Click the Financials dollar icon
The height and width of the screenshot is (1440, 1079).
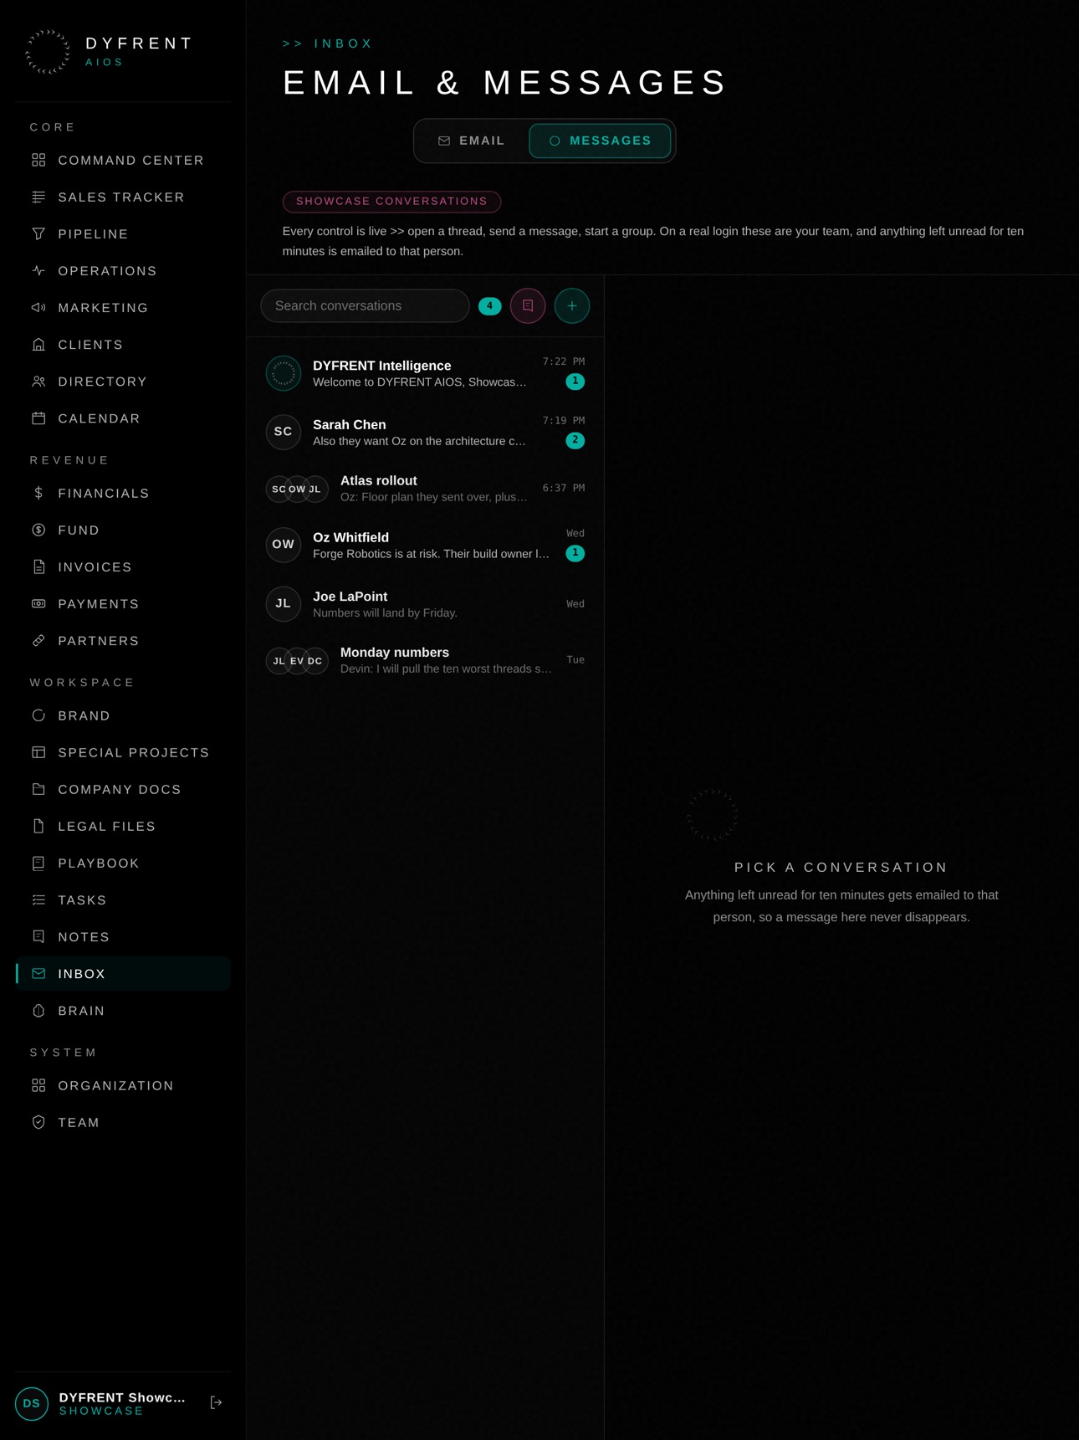pyautogui.click(x=38, y=493)
